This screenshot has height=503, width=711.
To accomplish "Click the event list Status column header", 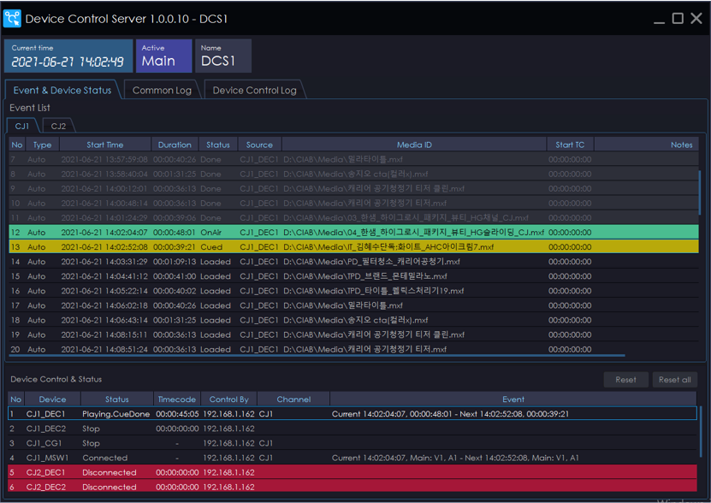I will pyautogui.click(x=218, y=145).
